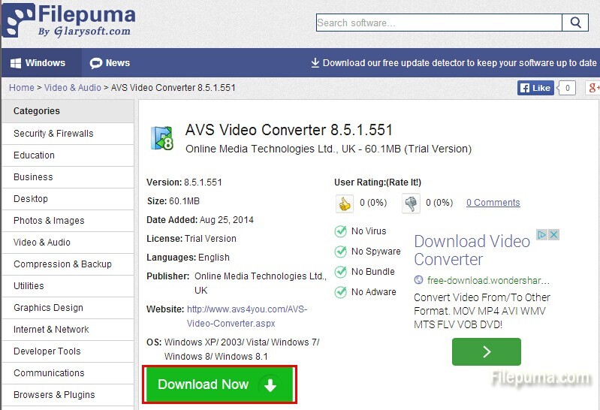Open the Windows menu tab

tap(38, 63)
